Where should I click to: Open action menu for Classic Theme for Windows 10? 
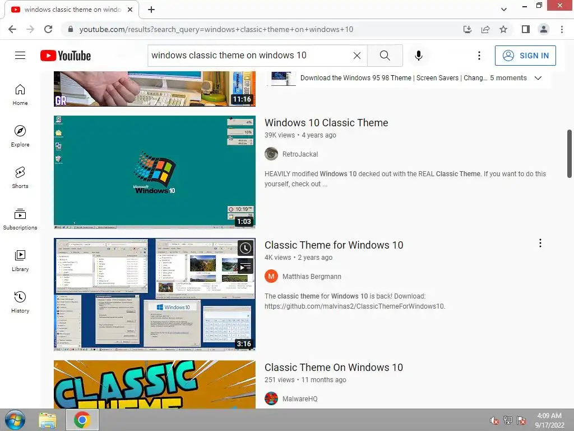[540, 244]
